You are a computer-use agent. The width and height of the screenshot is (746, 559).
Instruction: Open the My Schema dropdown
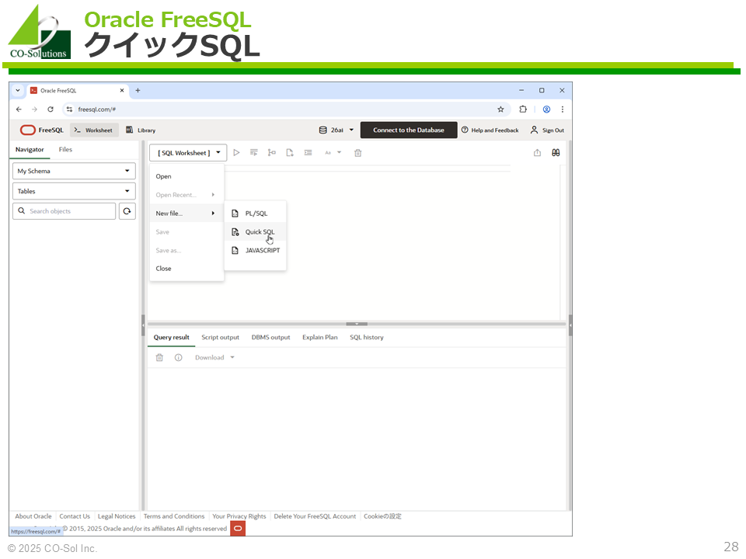tap(74, 171)
